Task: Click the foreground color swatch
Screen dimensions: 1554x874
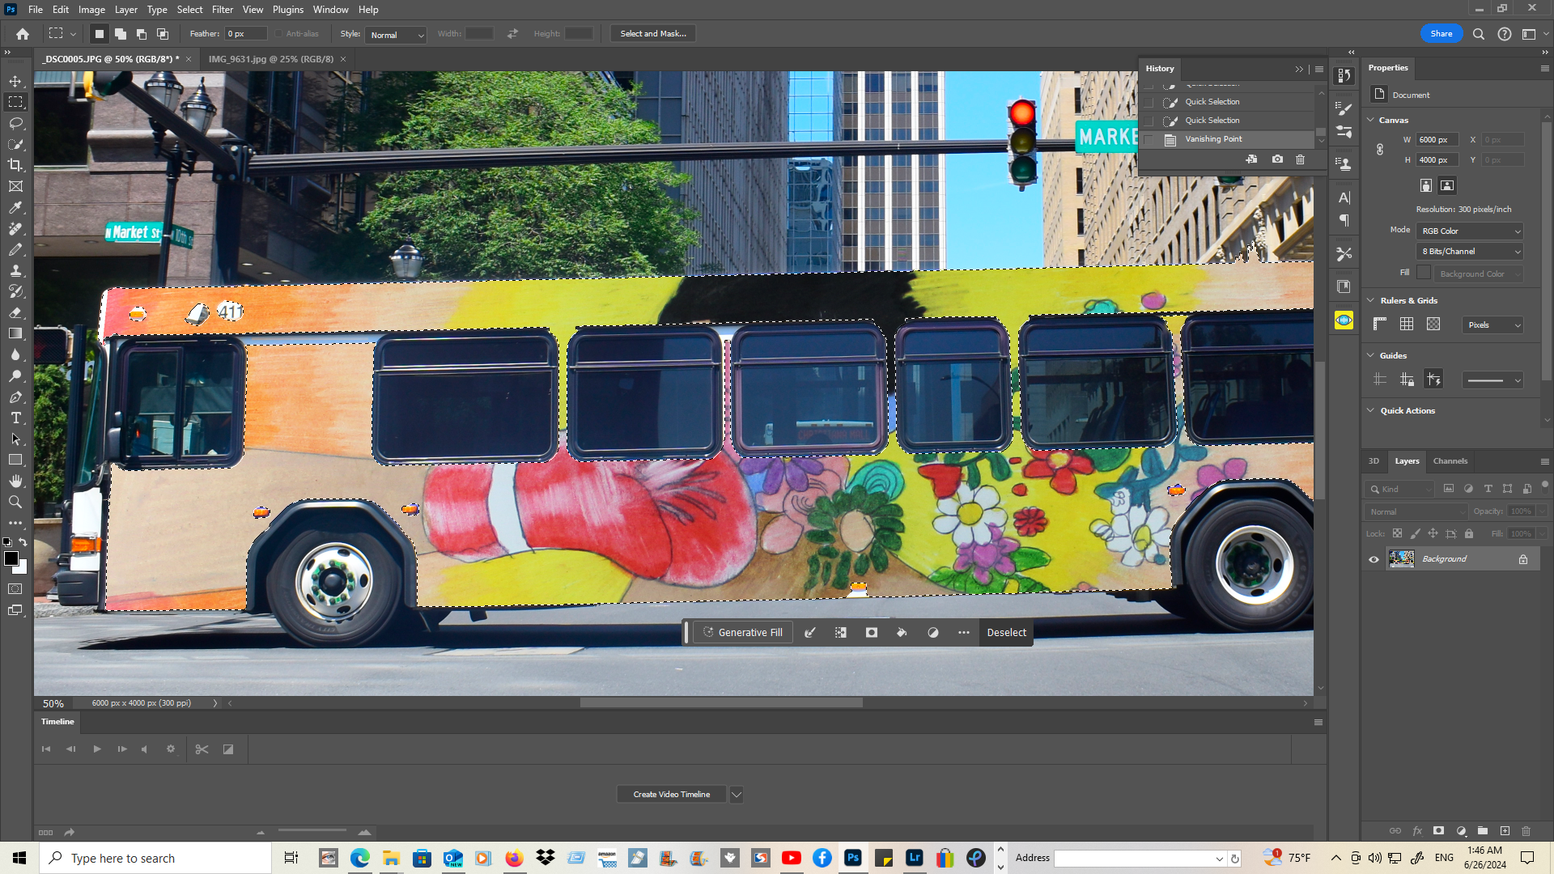Action: [11, 558]
